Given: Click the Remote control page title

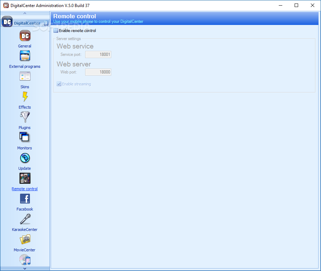Looking at the screenshot, I should tap(75, 16).
